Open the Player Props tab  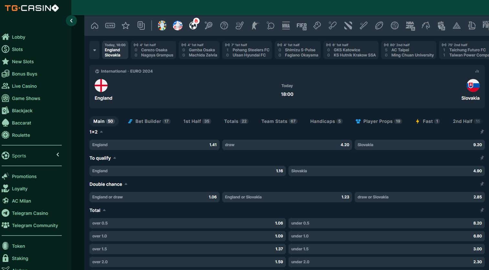pyautogui.click(x=378, y=121)
